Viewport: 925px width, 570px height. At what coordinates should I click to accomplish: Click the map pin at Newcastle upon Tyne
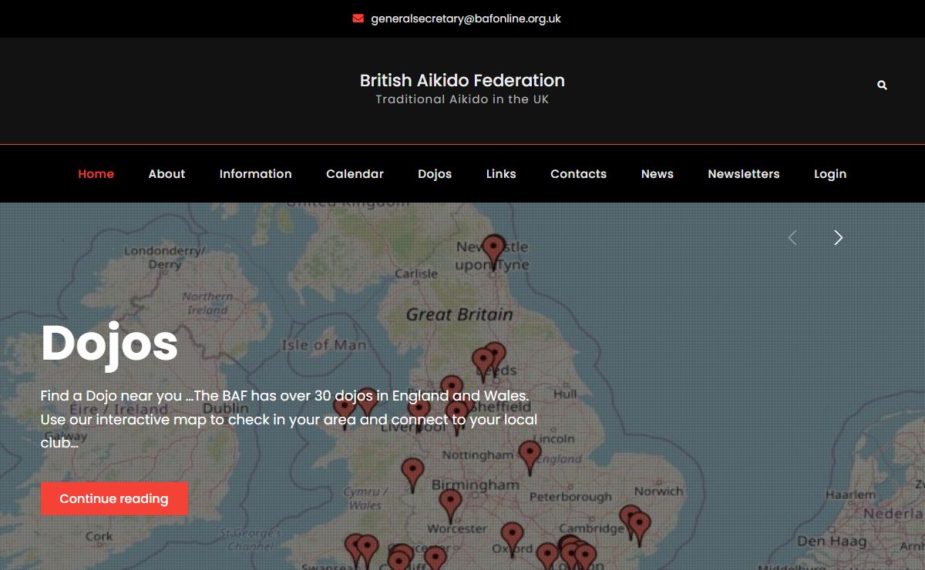pyautogui.click(x=493, y=252)
